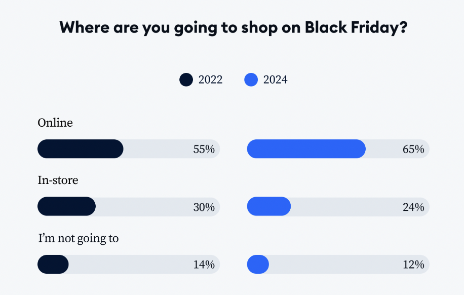Click the blue 2024 legend dot
This screenshot has height=295, width=464.
251,80
